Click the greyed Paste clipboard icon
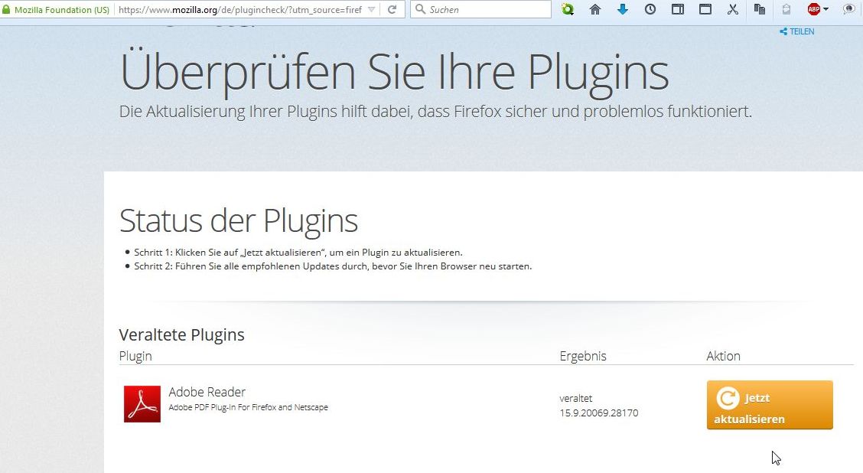This screenshot has width=863, height=473. (x=786, y=9)
